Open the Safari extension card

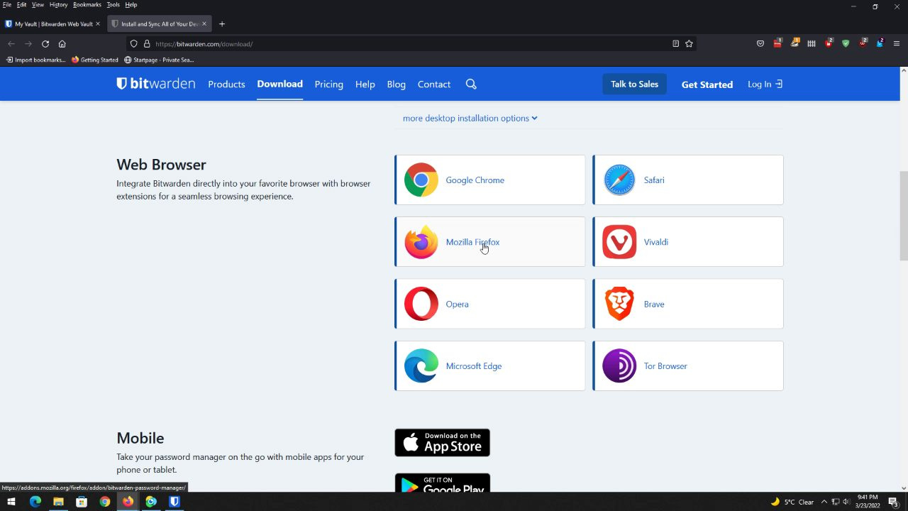coord(688,180)
